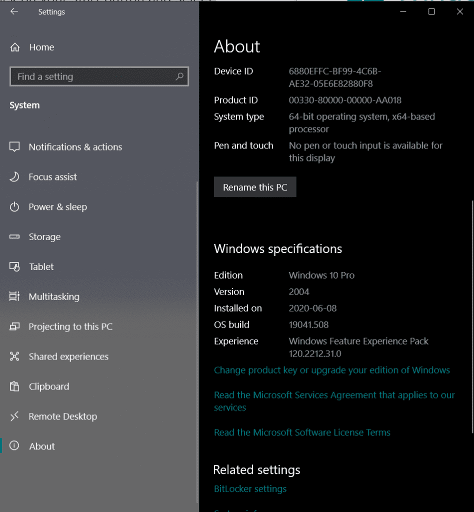Click the Projecting to this PC icon

pyautogui.click(x=14, y=326)
